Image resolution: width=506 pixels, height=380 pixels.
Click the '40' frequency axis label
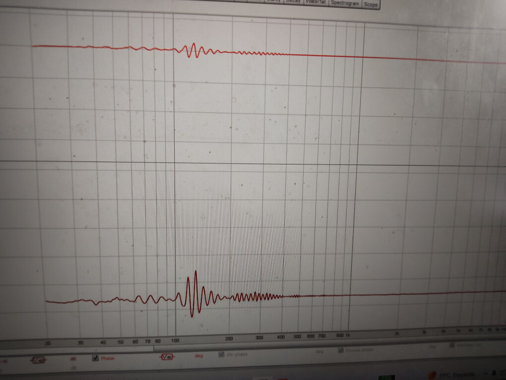[103, 342]
